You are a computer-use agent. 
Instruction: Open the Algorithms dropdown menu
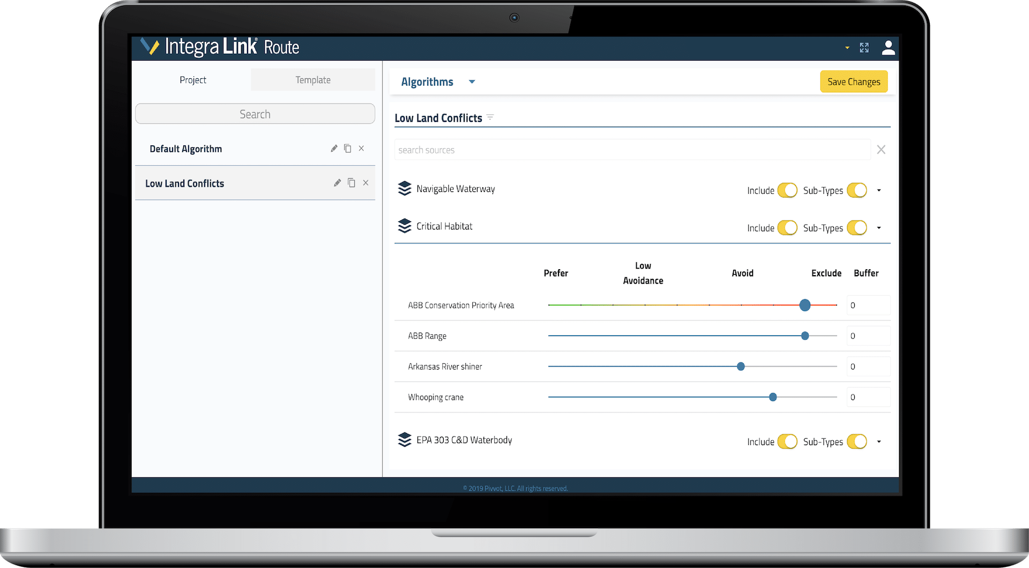tap(472, 82)
